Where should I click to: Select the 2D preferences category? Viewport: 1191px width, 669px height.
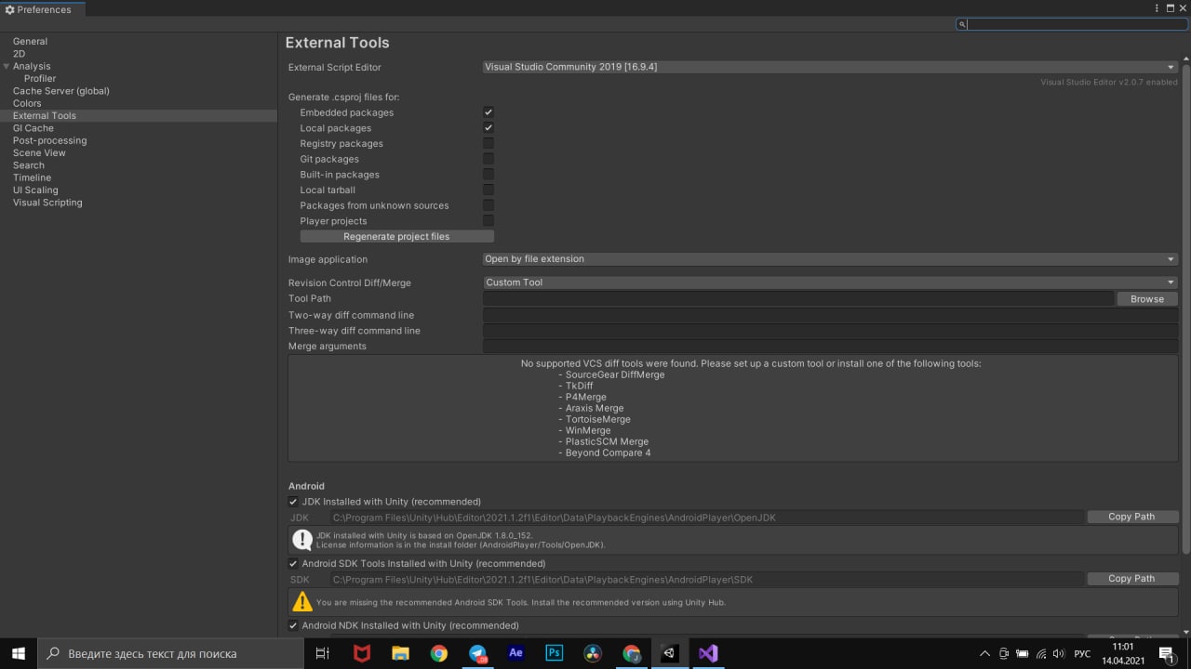tap(19, 54)
